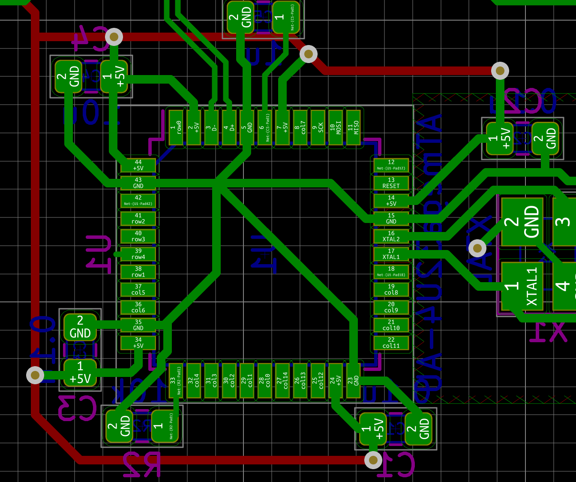Select the +5V pad of capacitor C1
This screenshot has height=482, width=576.
[373, 428]
